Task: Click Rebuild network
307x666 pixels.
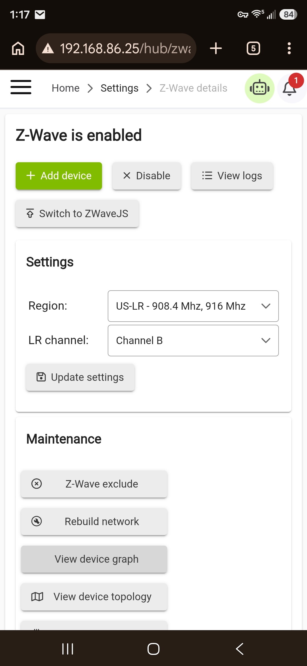Action: tap(94, 521)
